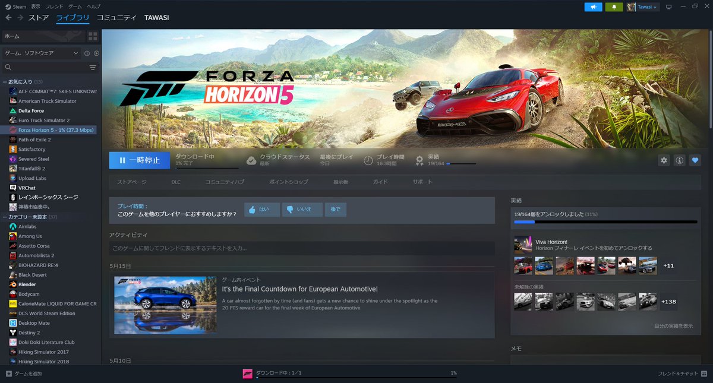
Task: Click the achievements gear icon in header
Action: pos(419,160)
